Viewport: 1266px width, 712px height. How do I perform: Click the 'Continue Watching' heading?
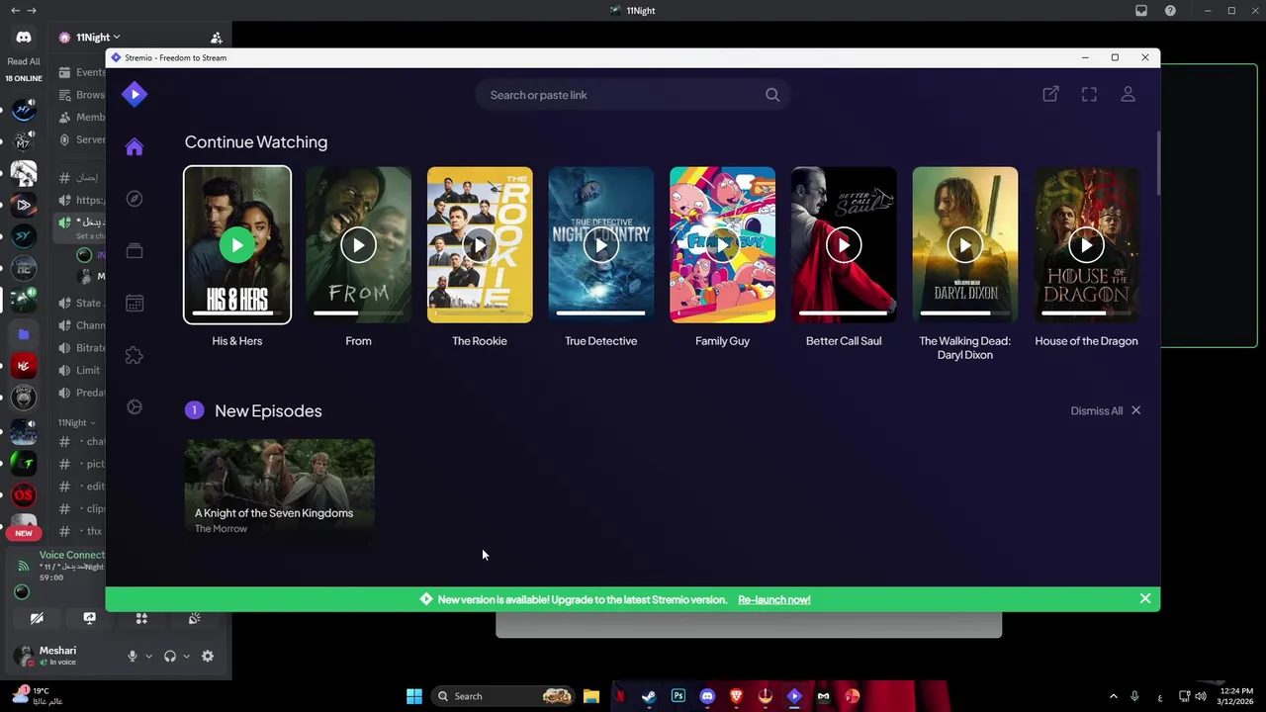pos(256,142)
